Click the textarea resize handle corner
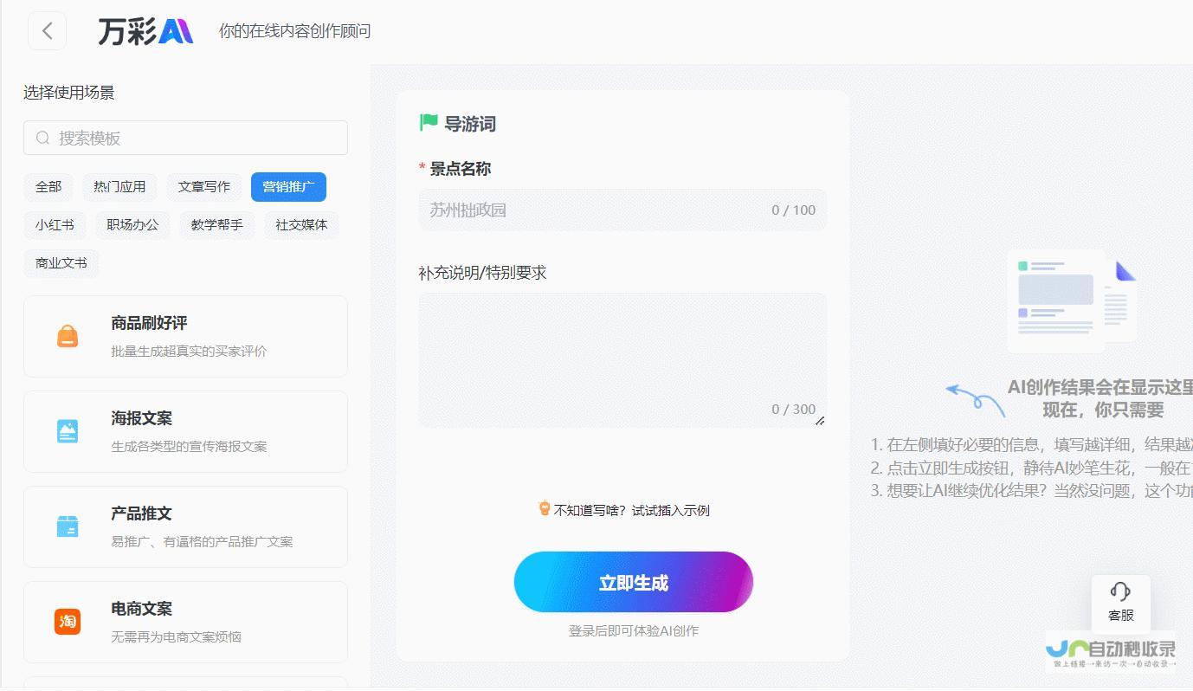 (x=820, y=421)
